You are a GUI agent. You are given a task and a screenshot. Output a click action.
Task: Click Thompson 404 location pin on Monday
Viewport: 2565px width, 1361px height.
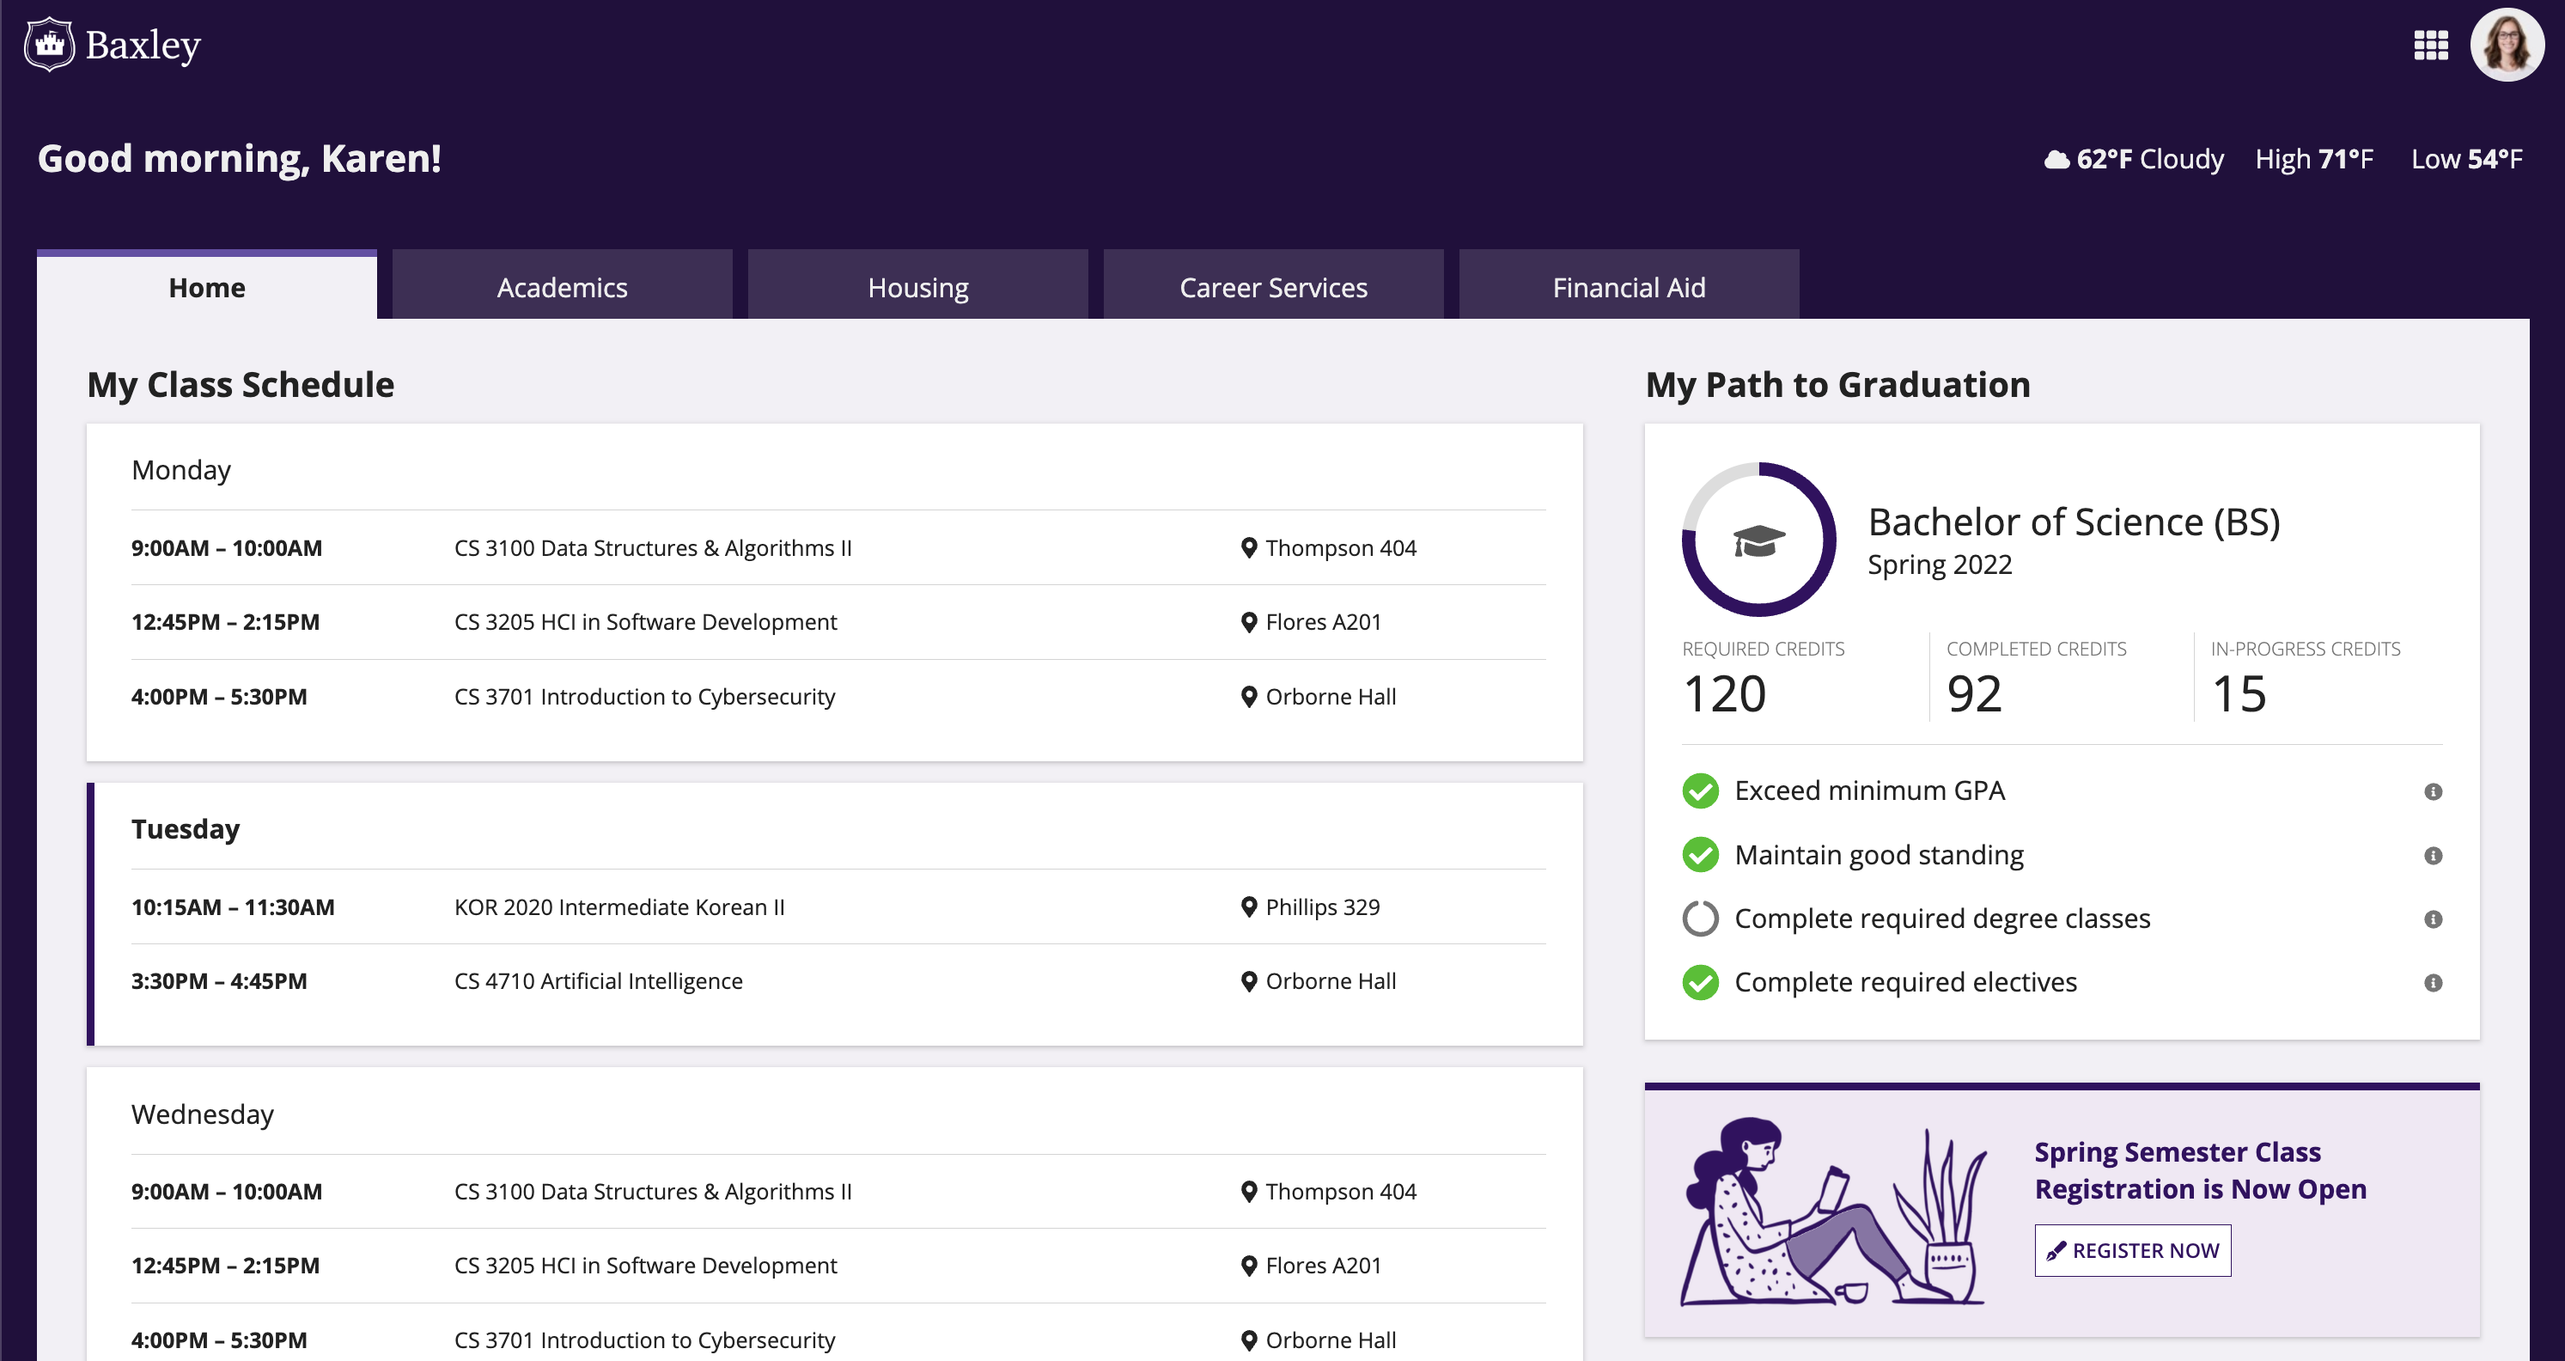1249,547
